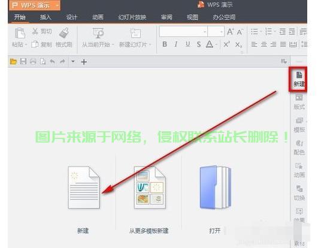The height and width of the screenshot is (248, 324).
Task: Click the print preview icon
Action: pos(43,61)
